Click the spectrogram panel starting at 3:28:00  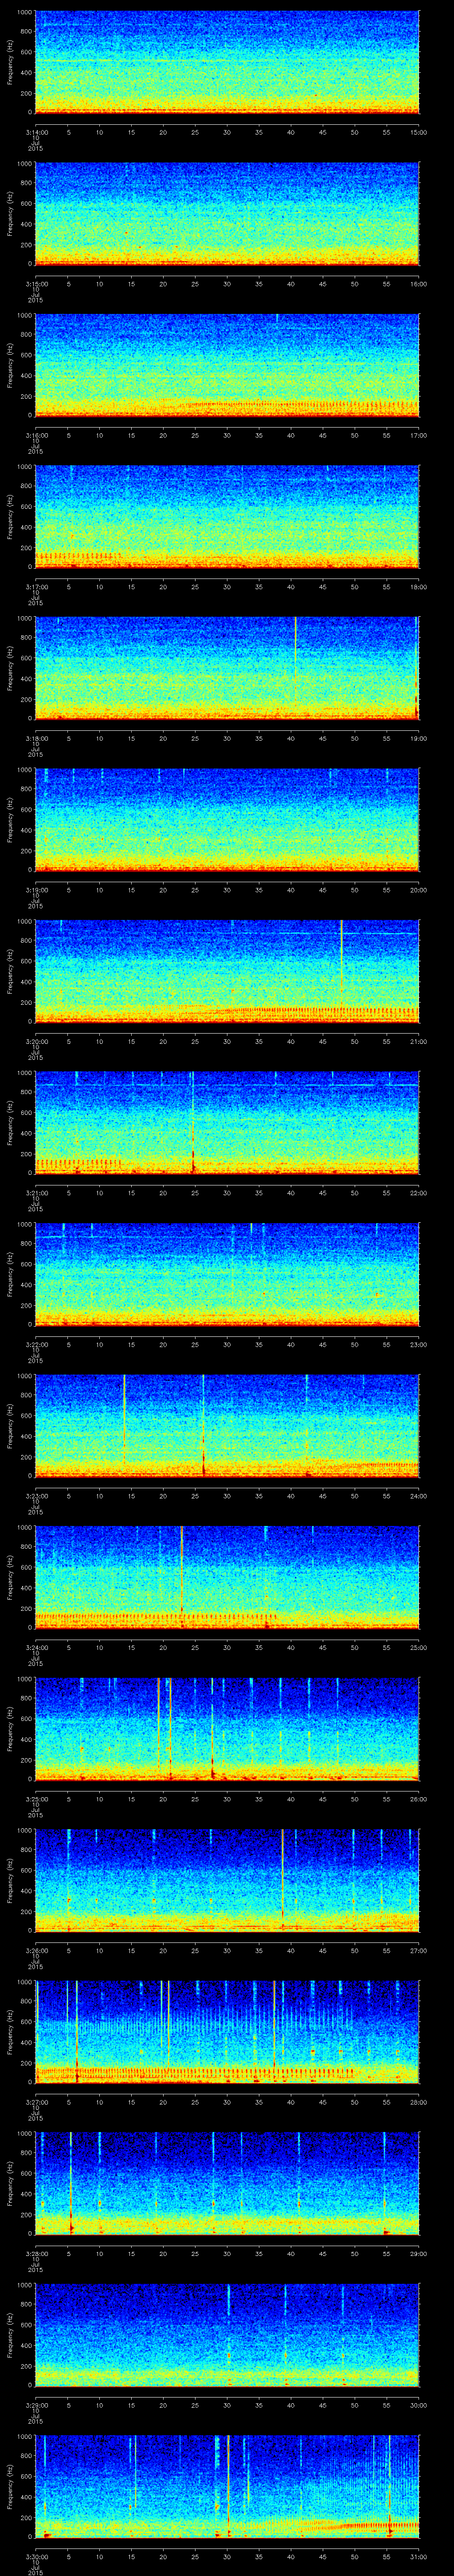(x=227, y=2183)
